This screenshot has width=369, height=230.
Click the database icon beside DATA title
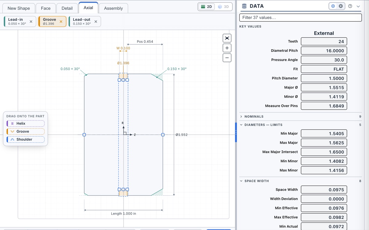point(244,6)
